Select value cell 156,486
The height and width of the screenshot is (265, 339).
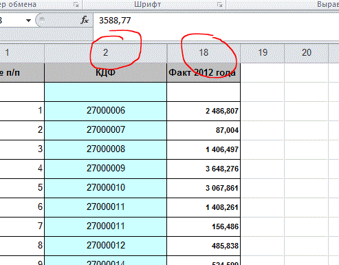tap(204, 226)
